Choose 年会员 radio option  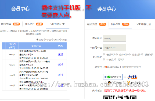[104, 59]
